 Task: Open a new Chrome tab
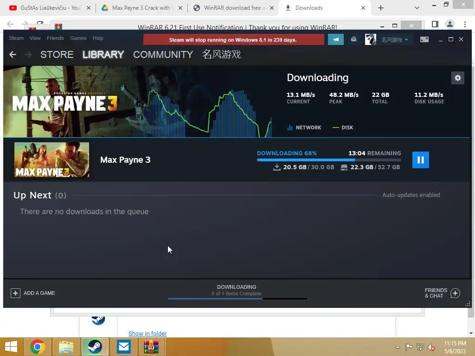(381, 8)
